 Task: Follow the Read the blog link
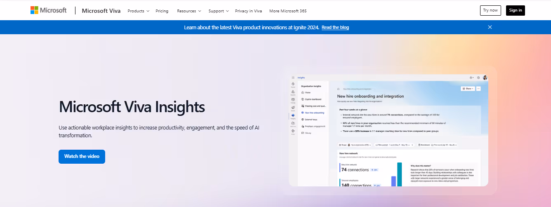335,27
